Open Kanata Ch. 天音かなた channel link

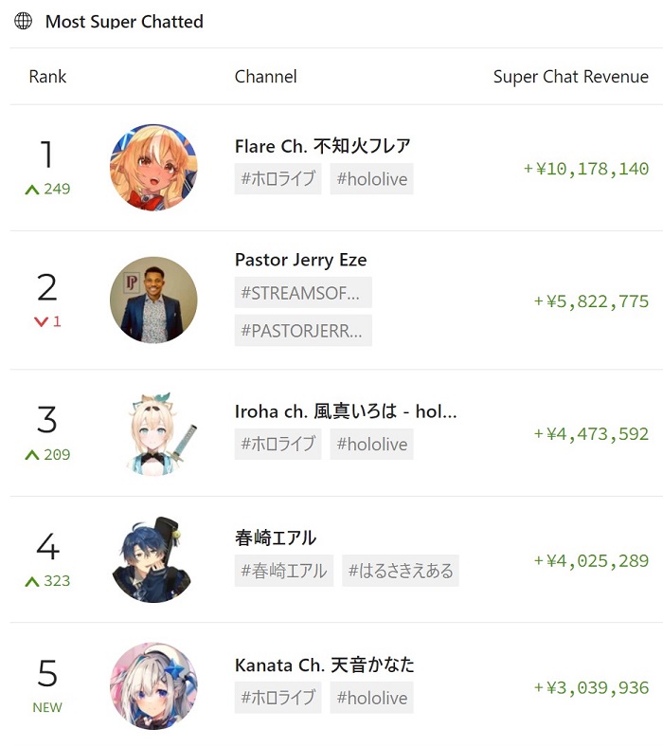tap(324, 665)
